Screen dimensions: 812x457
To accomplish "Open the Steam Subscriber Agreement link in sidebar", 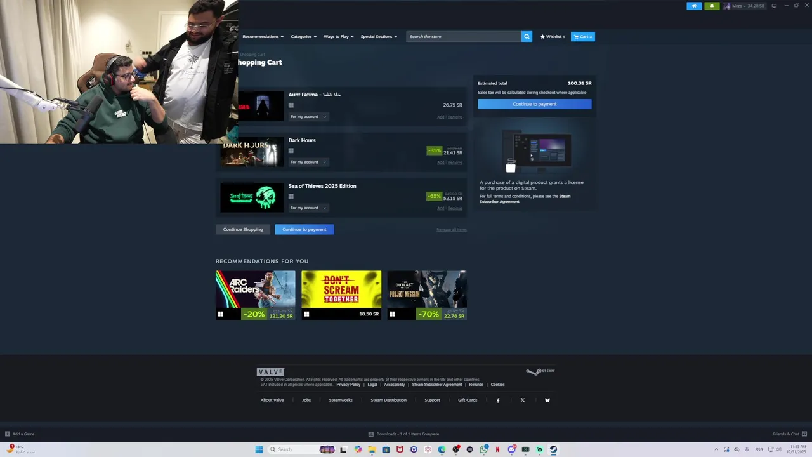I will [525, 199].
